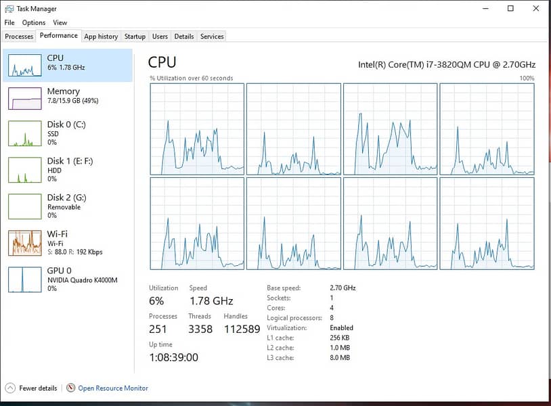Screen dimensions: 551x406
Task: Open Disk 0 (C:) SSD graph
Action: point(24,133)
